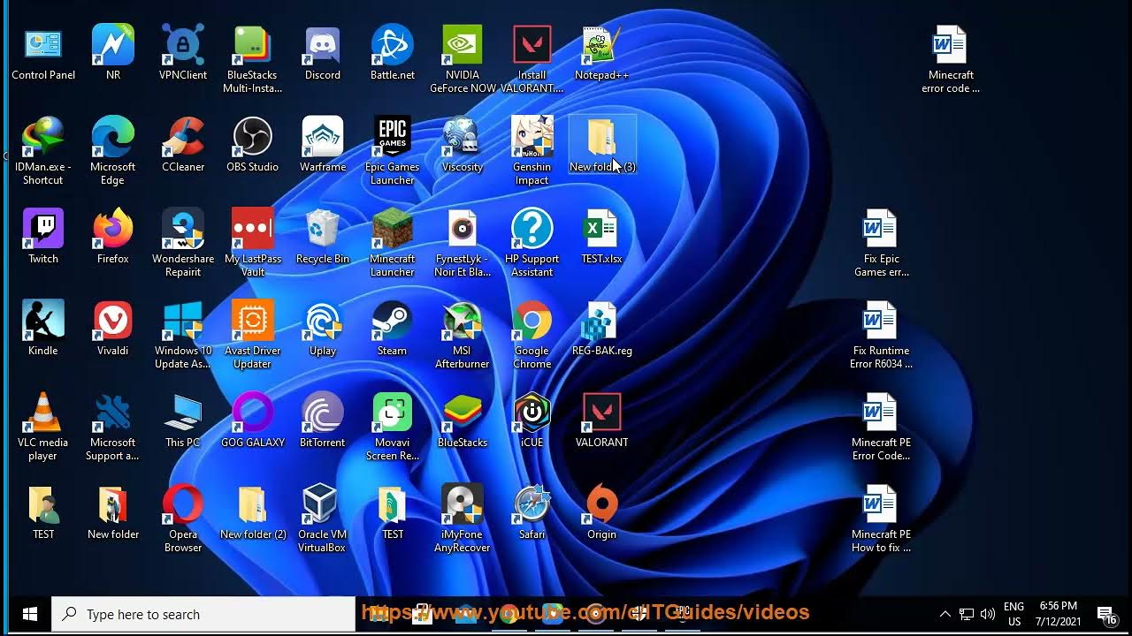Select Windows 10 Update Assistant icon

183,335
